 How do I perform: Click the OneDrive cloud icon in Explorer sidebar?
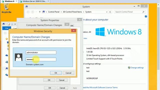point(7,55)
